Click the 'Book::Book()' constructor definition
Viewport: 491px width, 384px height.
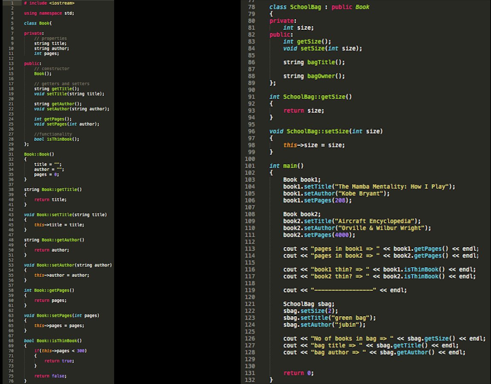39,154
